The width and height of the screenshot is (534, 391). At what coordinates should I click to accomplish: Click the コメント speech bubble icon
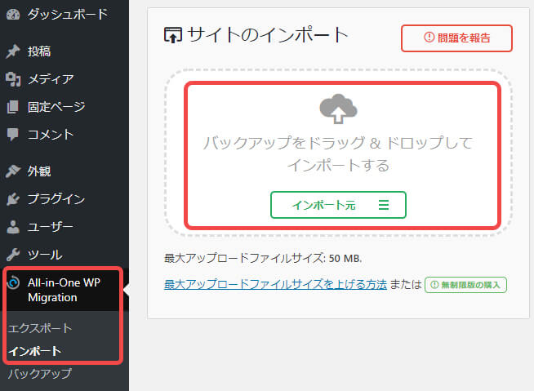[x=12, y=135]
